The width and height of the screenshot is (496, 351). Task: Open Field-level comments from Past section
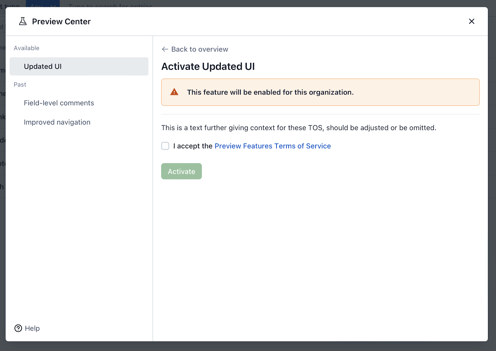click(59, 103)
